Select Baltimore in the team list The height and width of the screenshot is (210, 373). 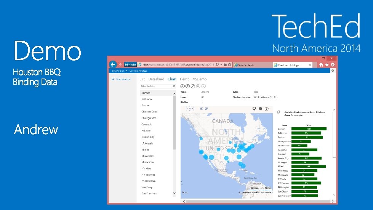click(x=157, y=99)
